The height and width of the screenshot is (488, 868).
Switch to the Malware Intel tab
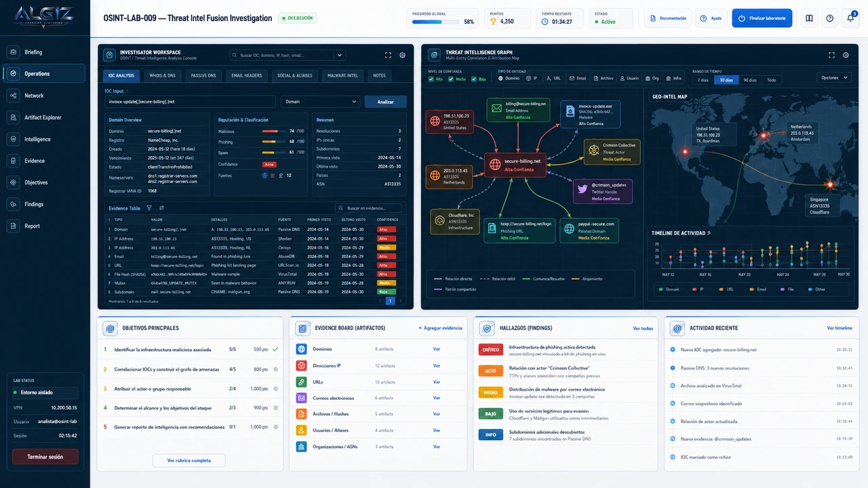click(343, 75)
